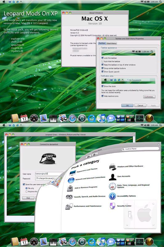Click the User name field in Connect dialog

click(x=50, y=174)
